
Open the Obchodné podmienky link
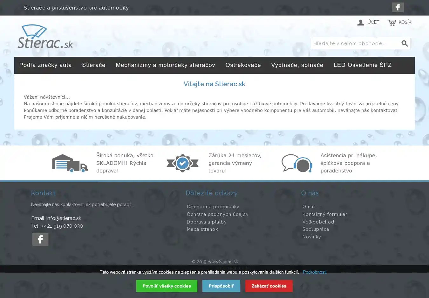coord(213,207)
